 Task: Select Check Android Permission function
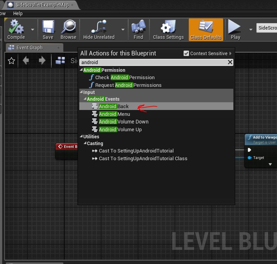coord(125,77)
